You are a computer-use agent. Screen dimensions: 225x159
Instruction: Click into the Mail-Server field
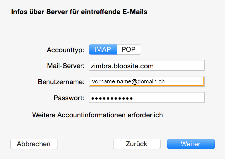(x=146, y=65)
